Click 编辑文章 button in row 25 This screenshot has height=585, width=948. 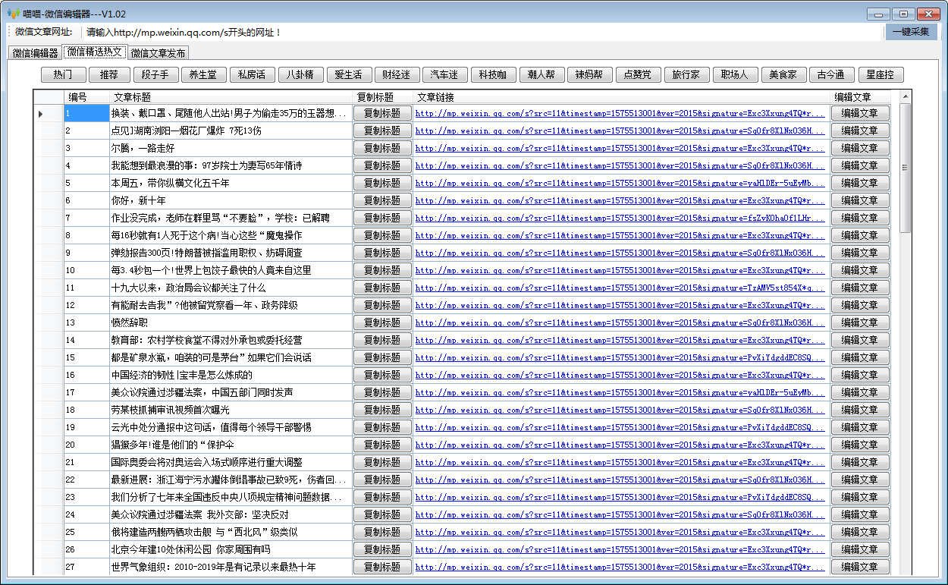(860, 532)
